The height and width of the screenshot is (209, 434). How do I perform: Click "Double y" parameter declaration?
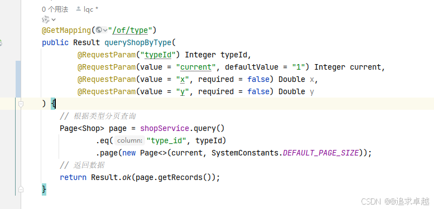pyautogui.click(x=296, y=91)
